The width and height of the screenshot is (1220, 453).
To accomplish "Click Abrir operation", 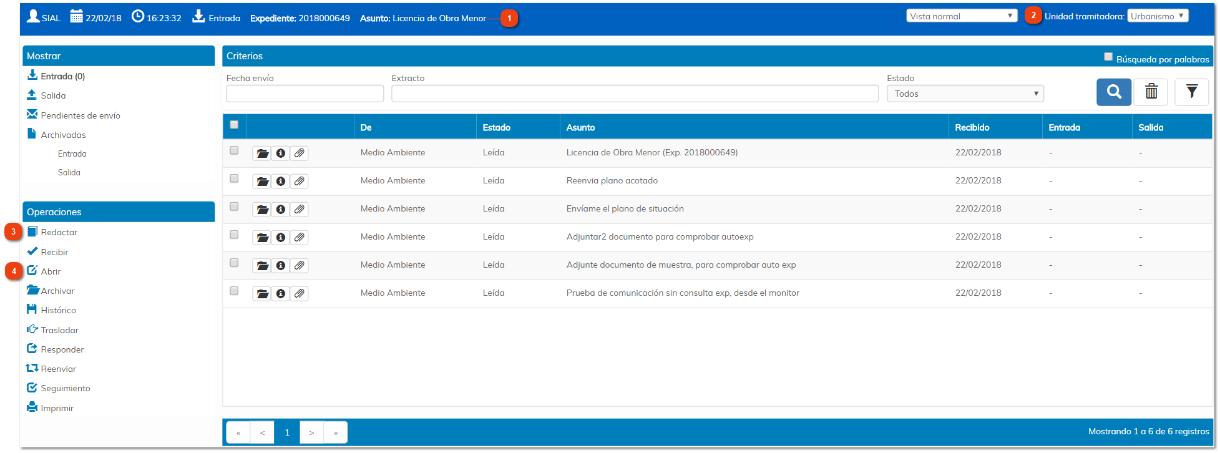I will (44, 271).
